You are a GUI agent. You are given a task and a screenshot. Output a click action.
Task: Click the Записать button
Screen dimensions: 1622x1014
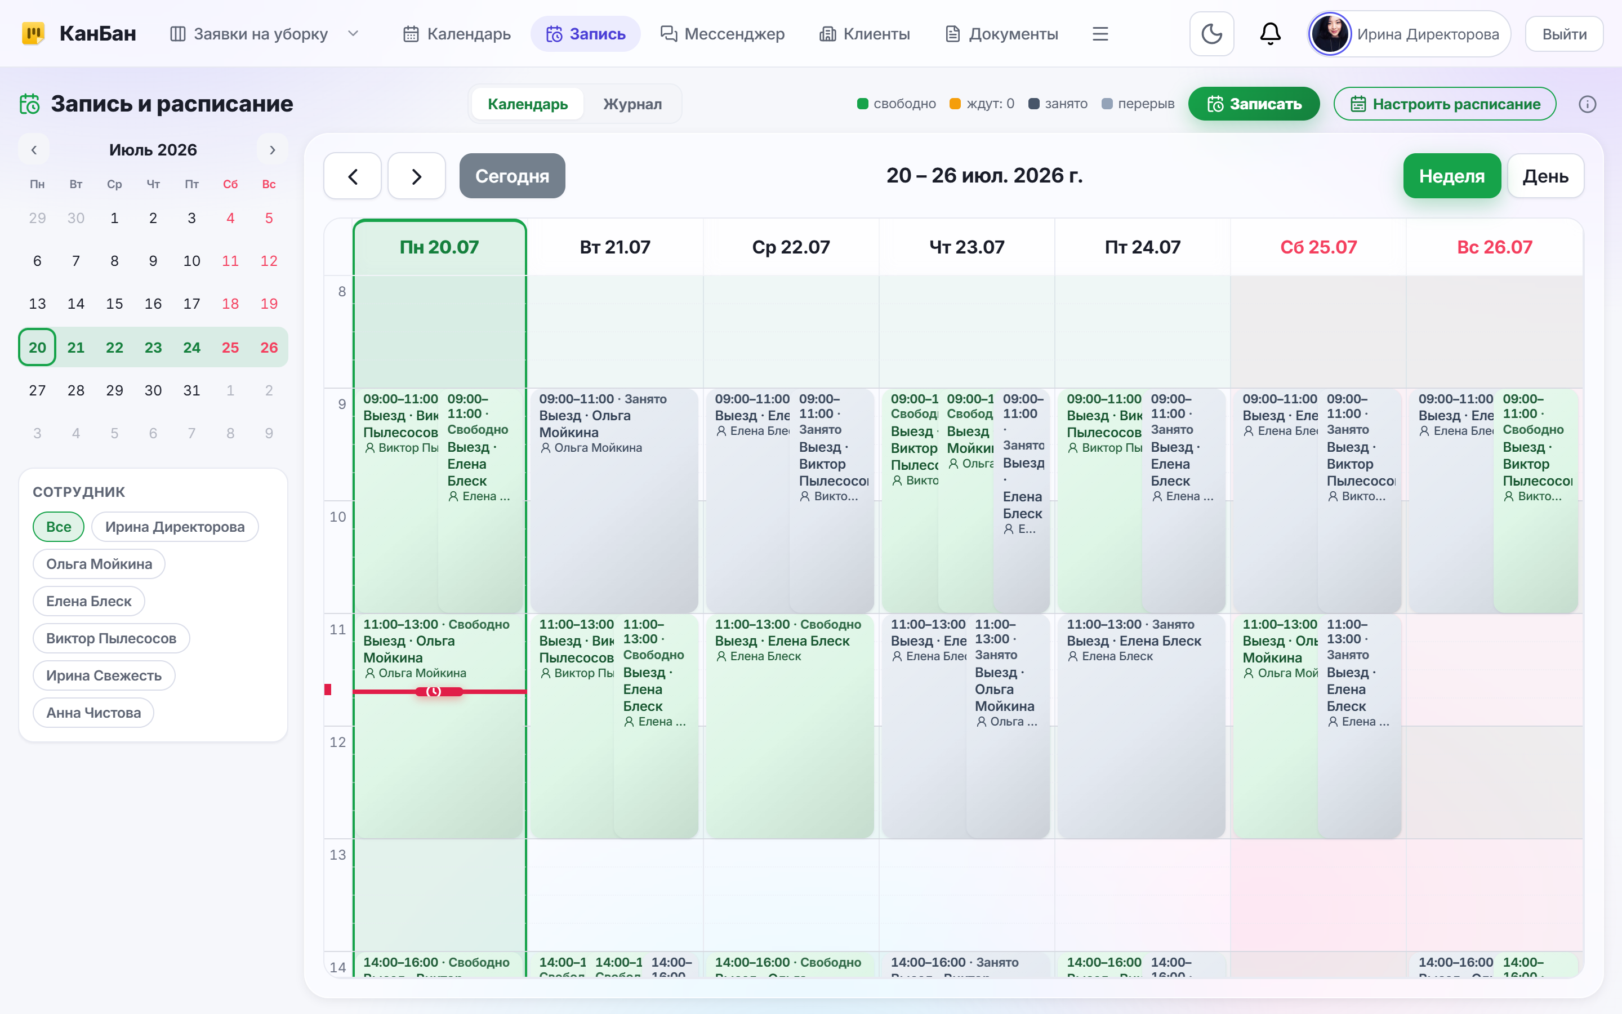pyautogui.click(x=1254, y=104)
